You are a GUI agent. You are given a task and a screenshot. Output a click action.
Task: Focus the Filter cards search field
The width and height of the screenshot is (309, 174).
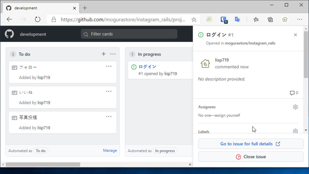coord(129,34)
